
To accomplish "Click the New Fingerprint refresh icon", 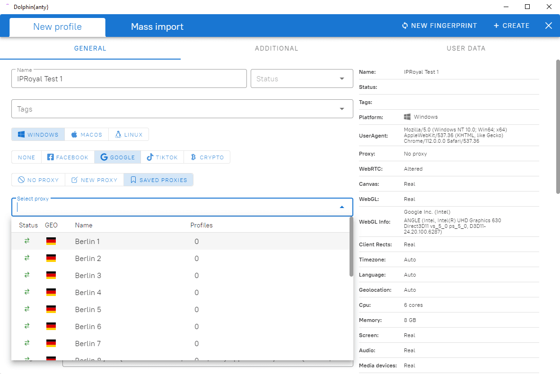I will (405, 26).
